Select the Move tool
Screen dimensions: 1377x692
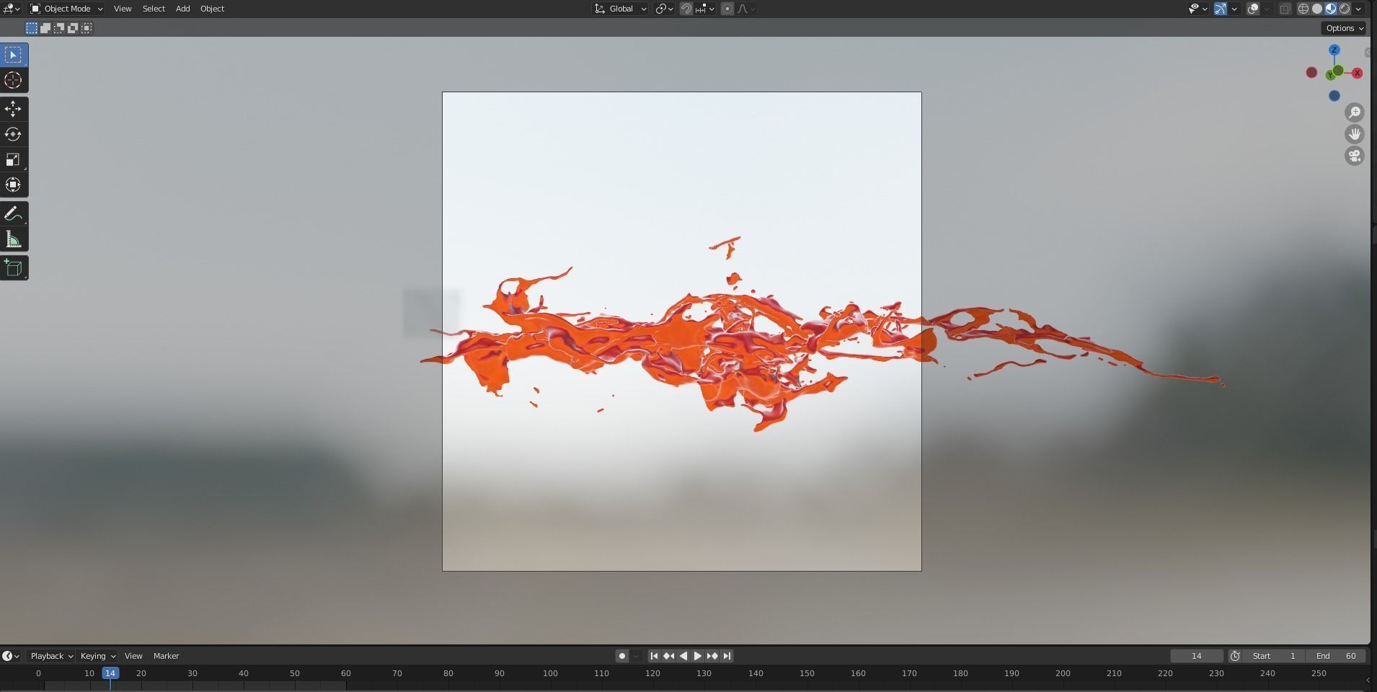tap(13, 109)
